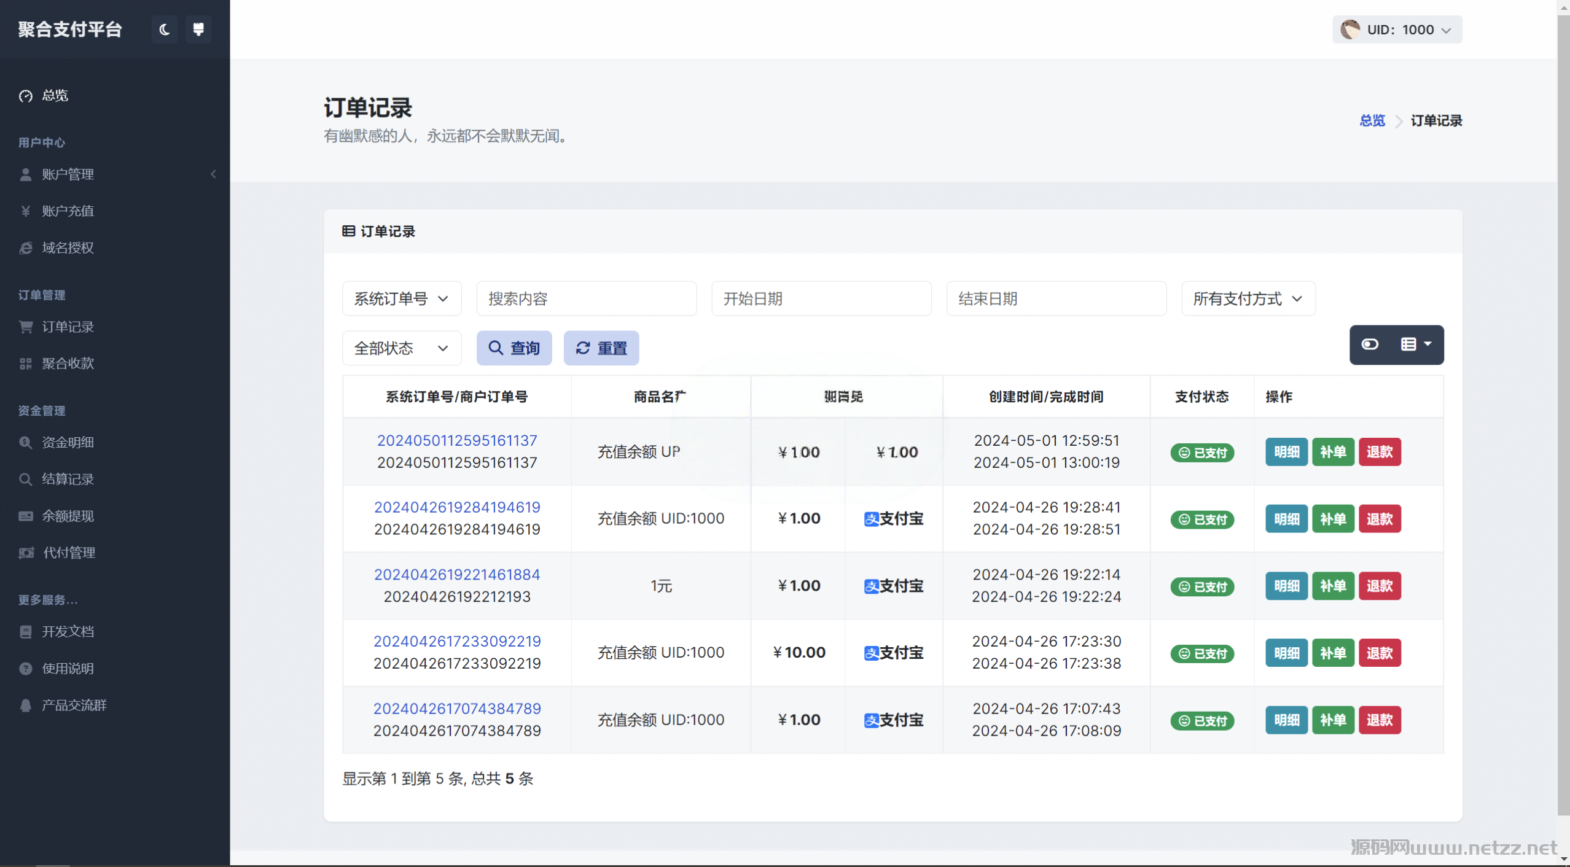Image resolution: width=1570 pixels, height=867 pixels.
Task: Click the 结束日期 date field
Action: [1056, 298]
